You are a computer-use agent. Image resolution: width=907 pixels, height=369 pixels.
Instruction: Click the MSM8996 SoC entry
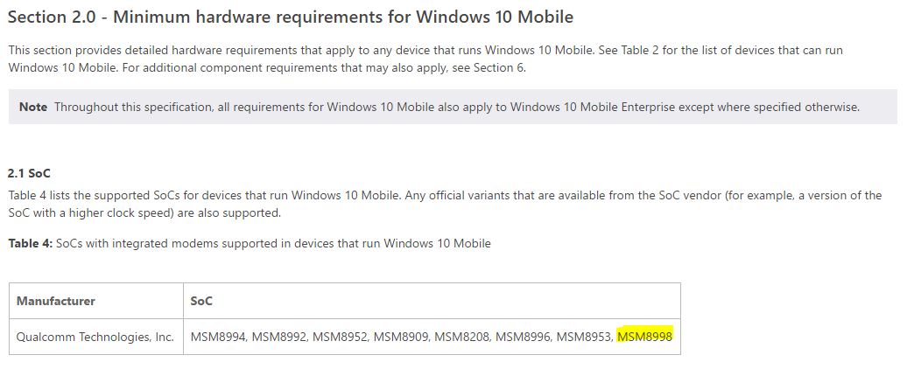[523, 337]
